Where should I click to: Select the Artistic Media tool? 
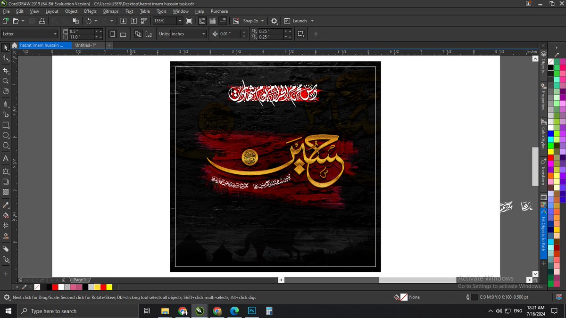(6, 114)
